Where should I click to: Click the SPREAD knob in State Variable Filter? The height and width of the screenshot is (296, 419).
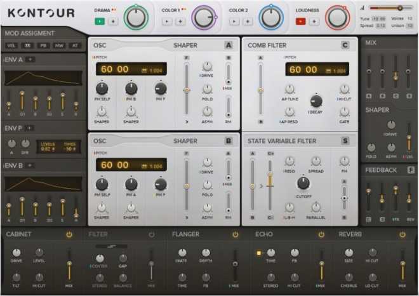pyautogui.click(x=316, y=161)
